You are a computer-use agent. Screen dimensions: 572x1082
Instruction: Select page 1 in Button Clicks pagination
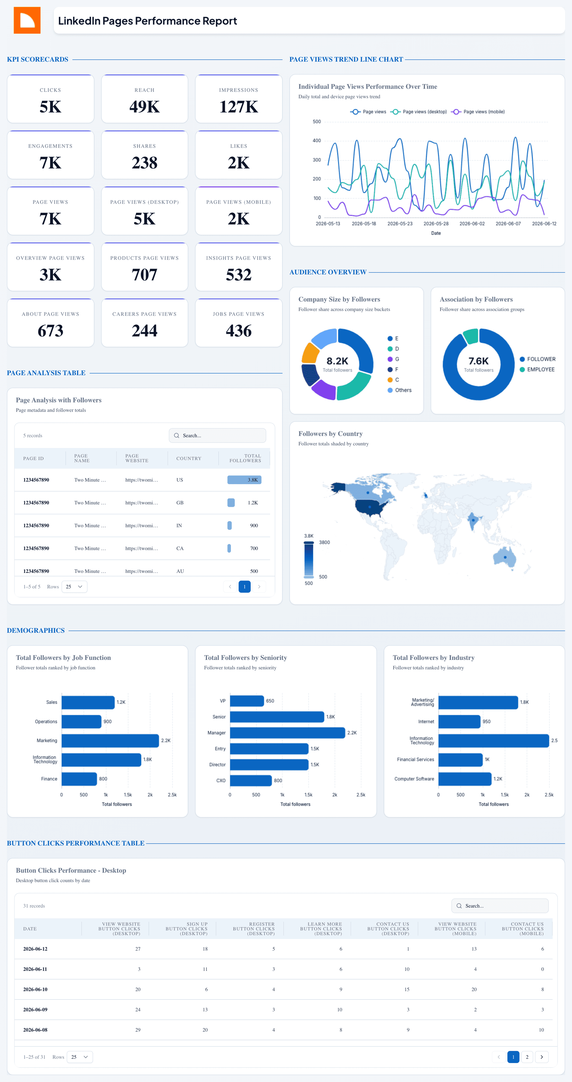click(513, 1057)
